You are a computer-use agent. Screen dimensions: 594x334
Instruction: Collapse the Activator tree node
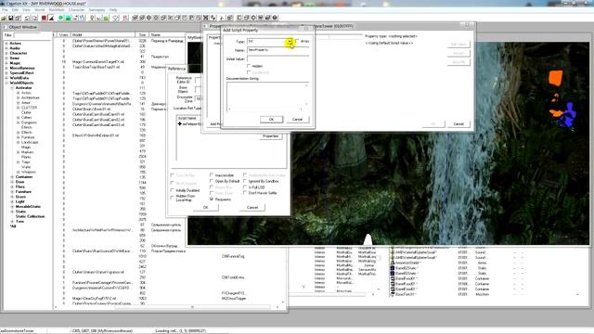point(12,88)
